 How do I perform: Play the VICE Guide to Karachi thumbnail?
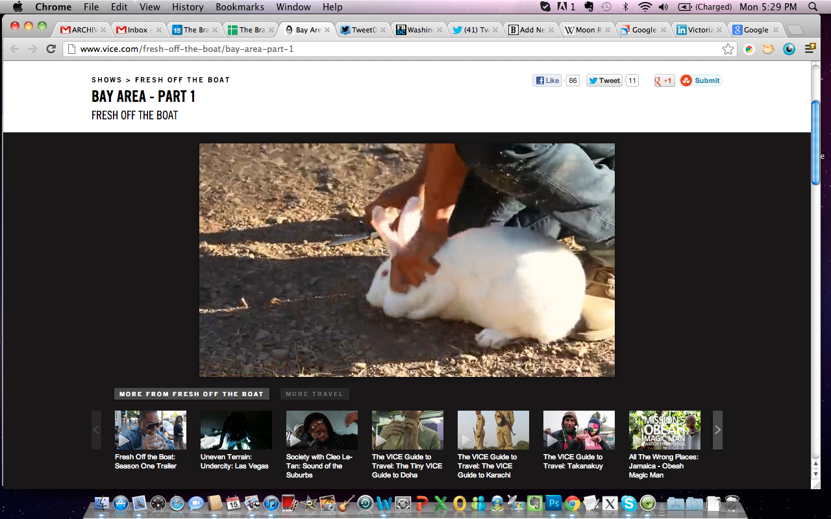[493, 429]
